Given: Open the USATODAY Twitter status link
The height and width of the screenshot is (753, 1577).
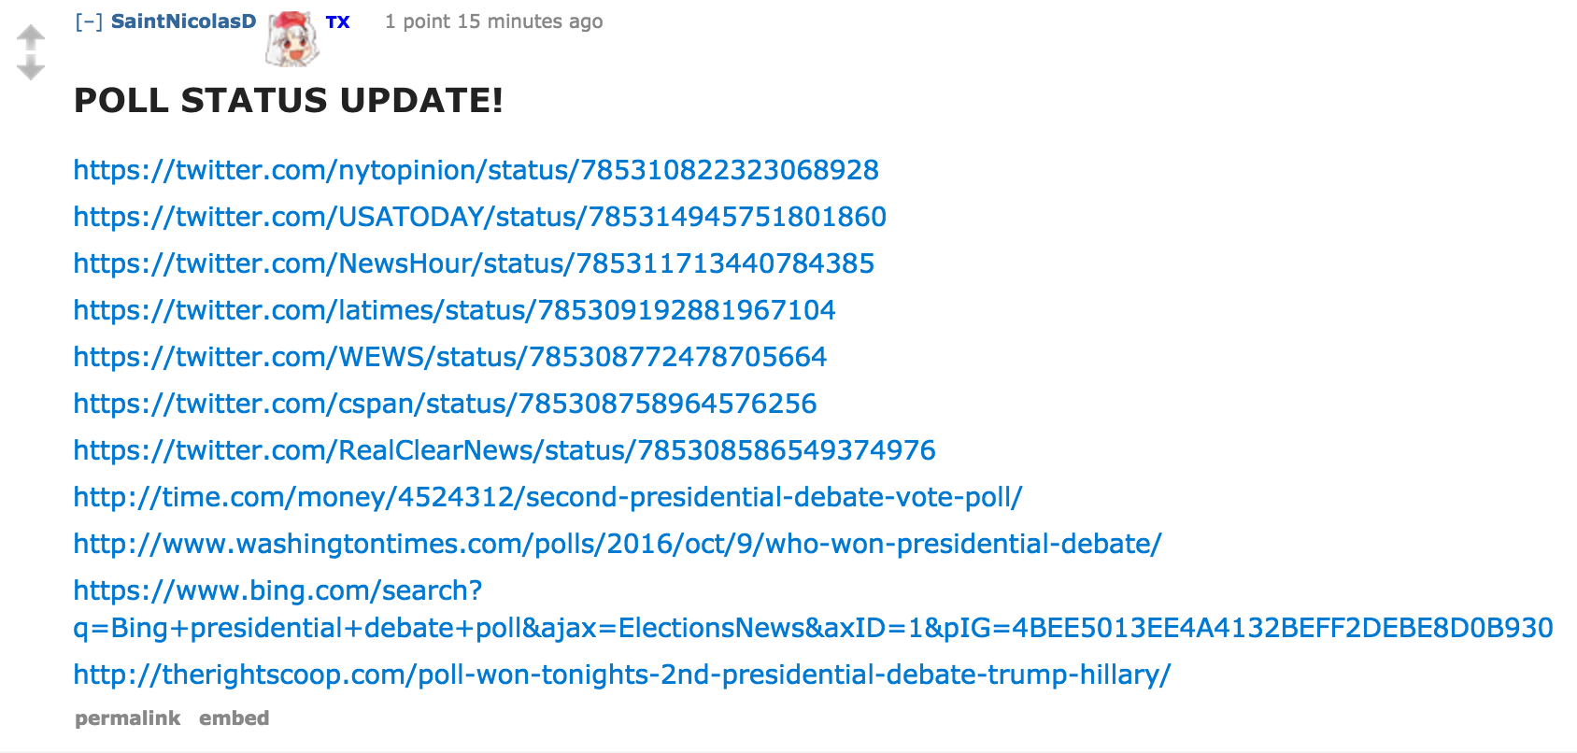Looking at the screenshot, I should click(x=479, y=217).
